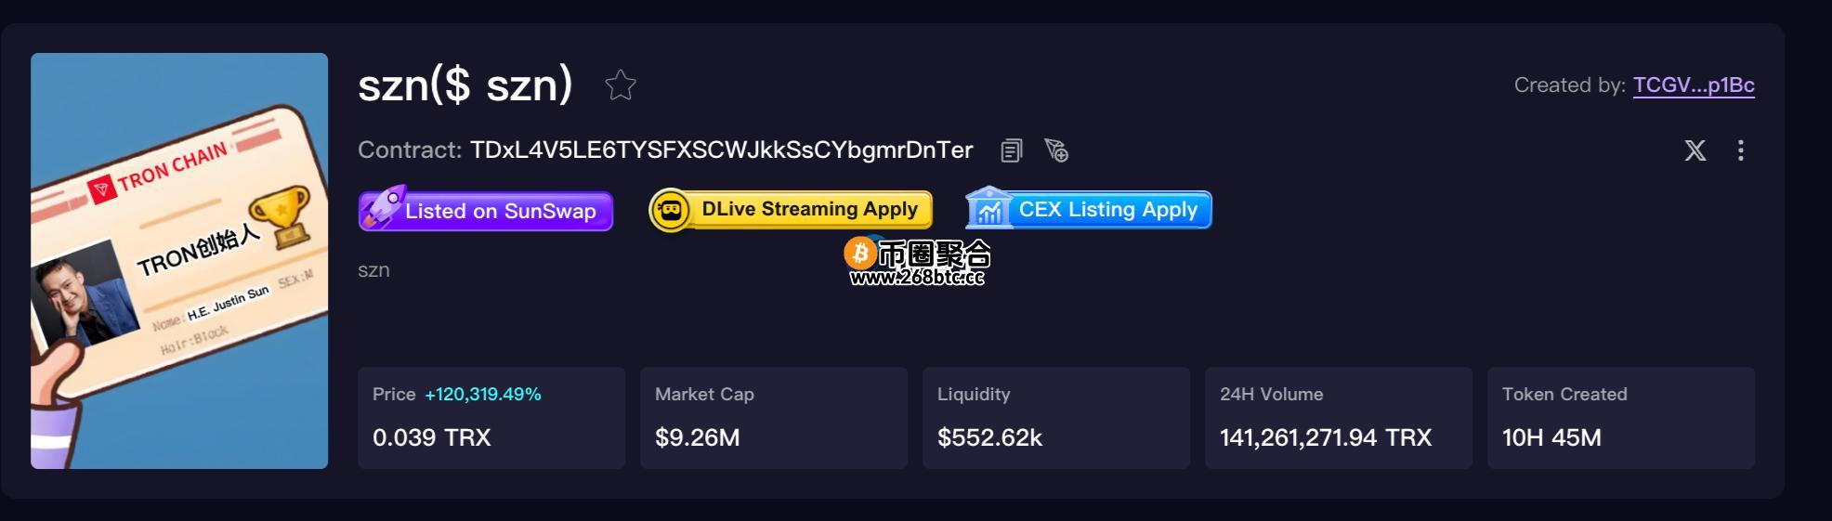The height and width of the screenshot is (521, 1832).
Task: Click the Liquidity $552.62k card
Action: [x=1056, y=418]
